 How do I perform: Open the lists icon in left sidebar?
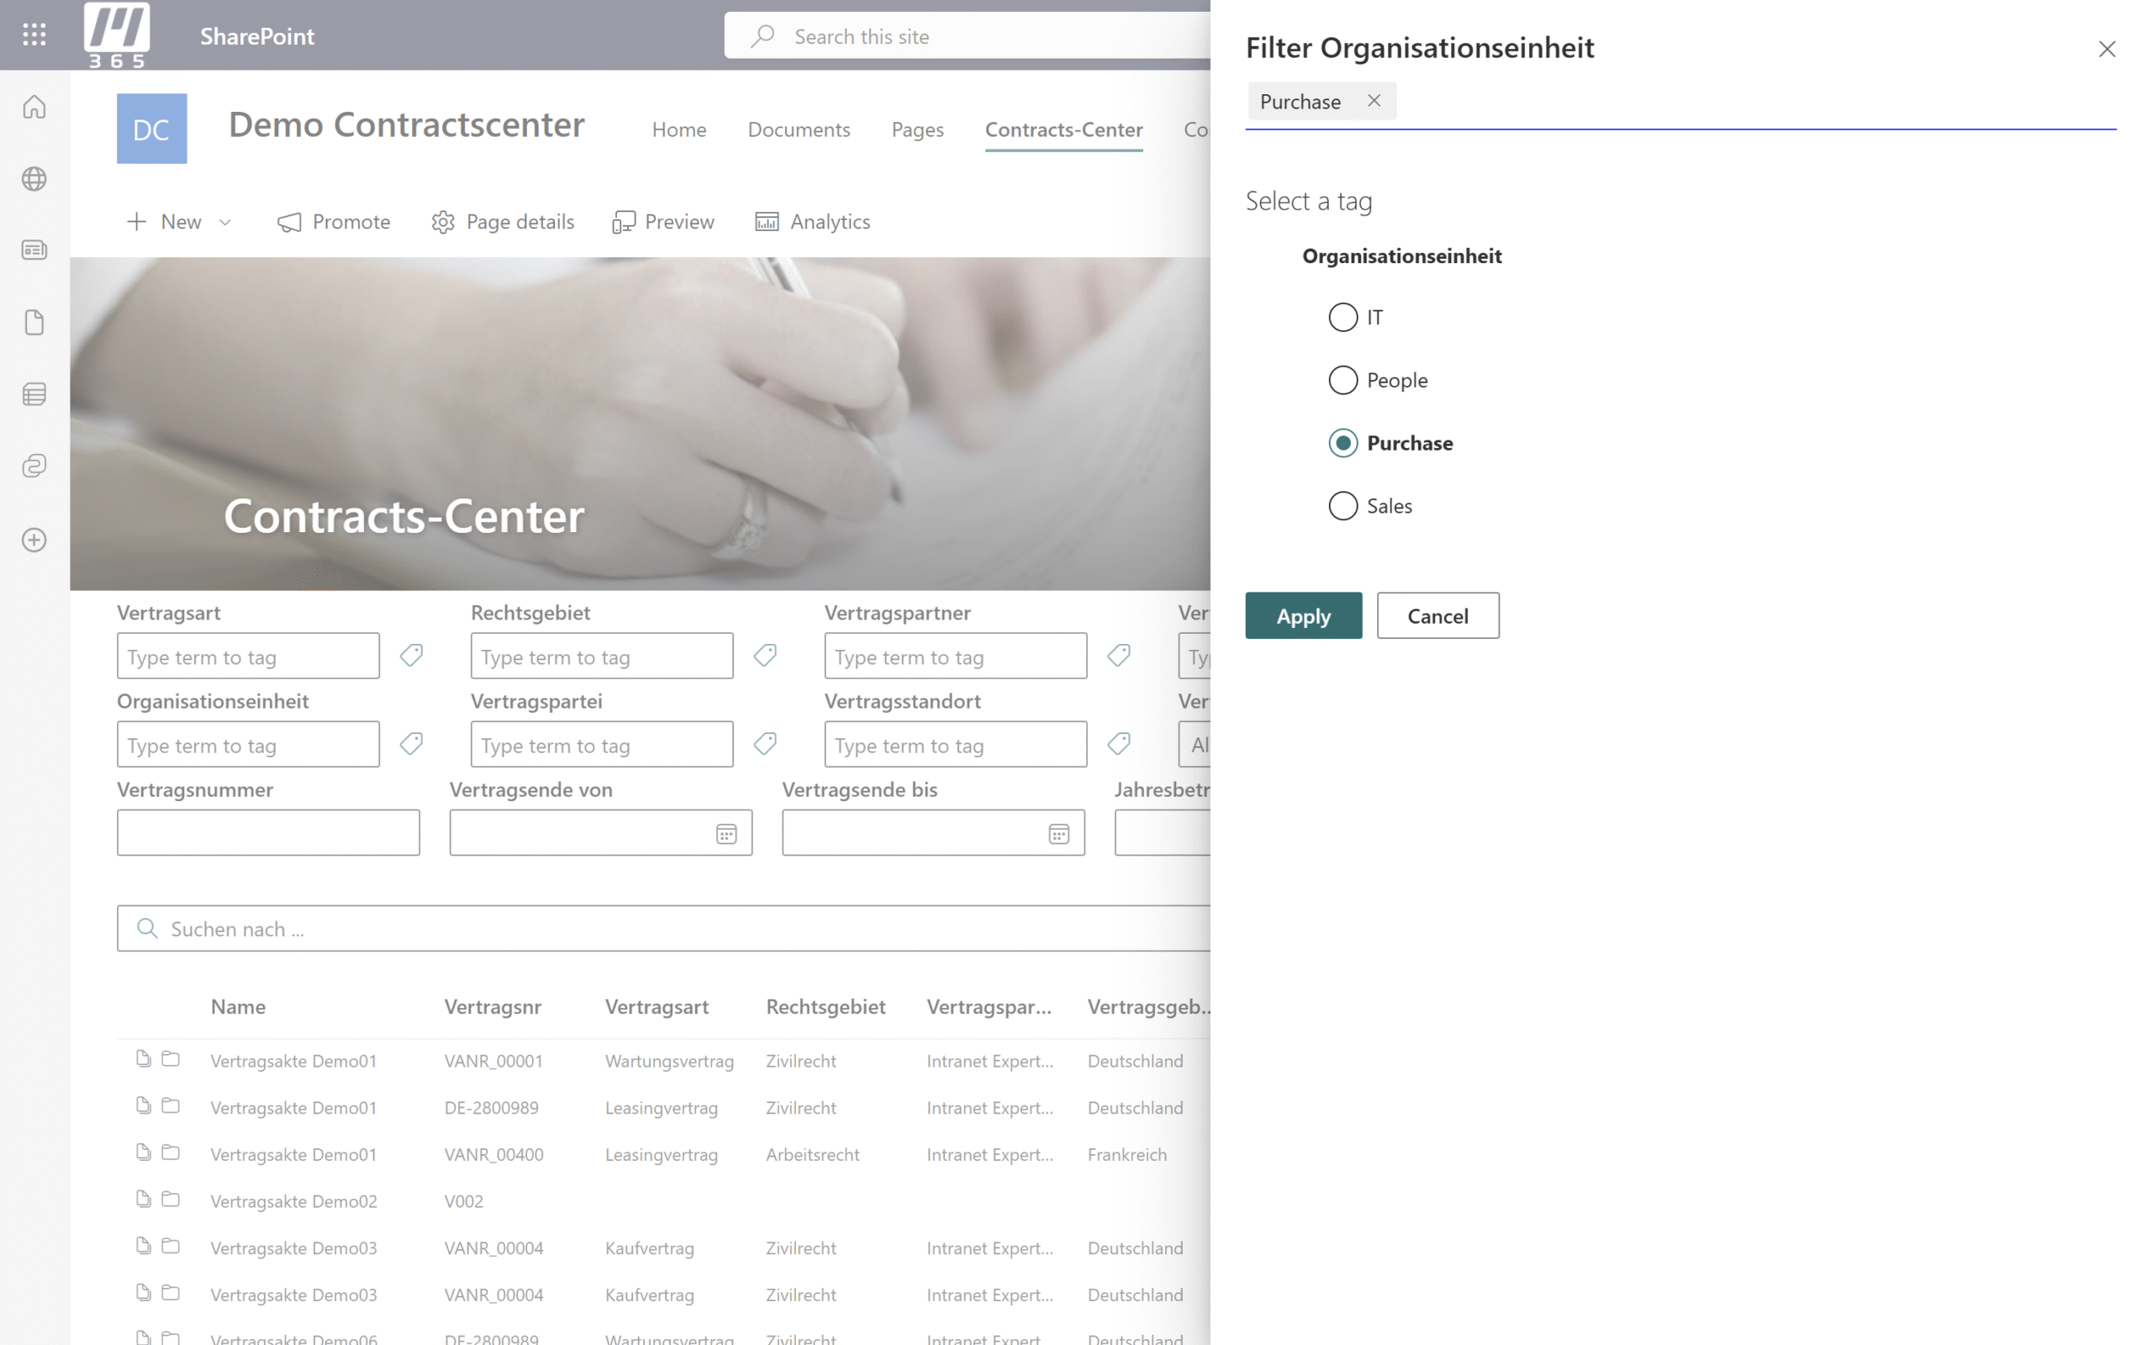pyautogui.click(x=34, y=394)
